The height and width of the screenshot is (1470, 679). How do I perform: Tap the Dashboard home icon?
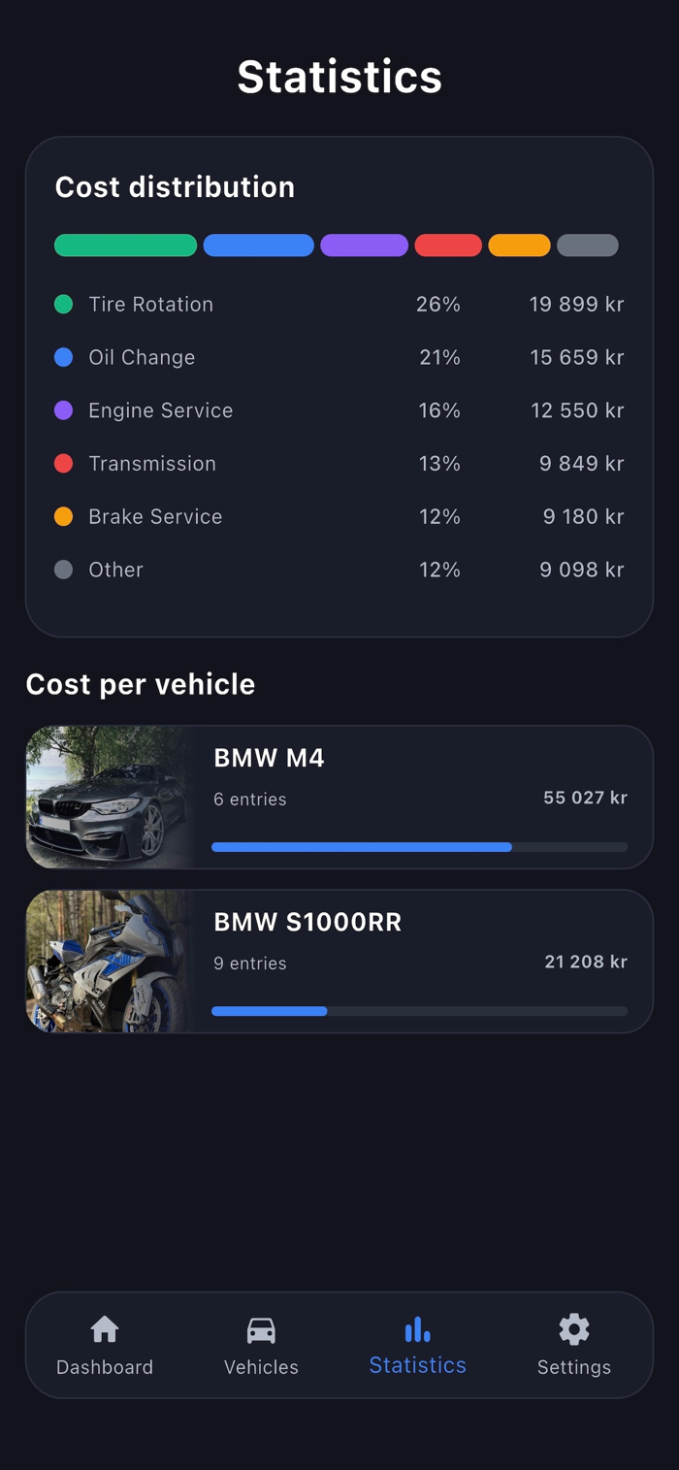(105, 1329)
